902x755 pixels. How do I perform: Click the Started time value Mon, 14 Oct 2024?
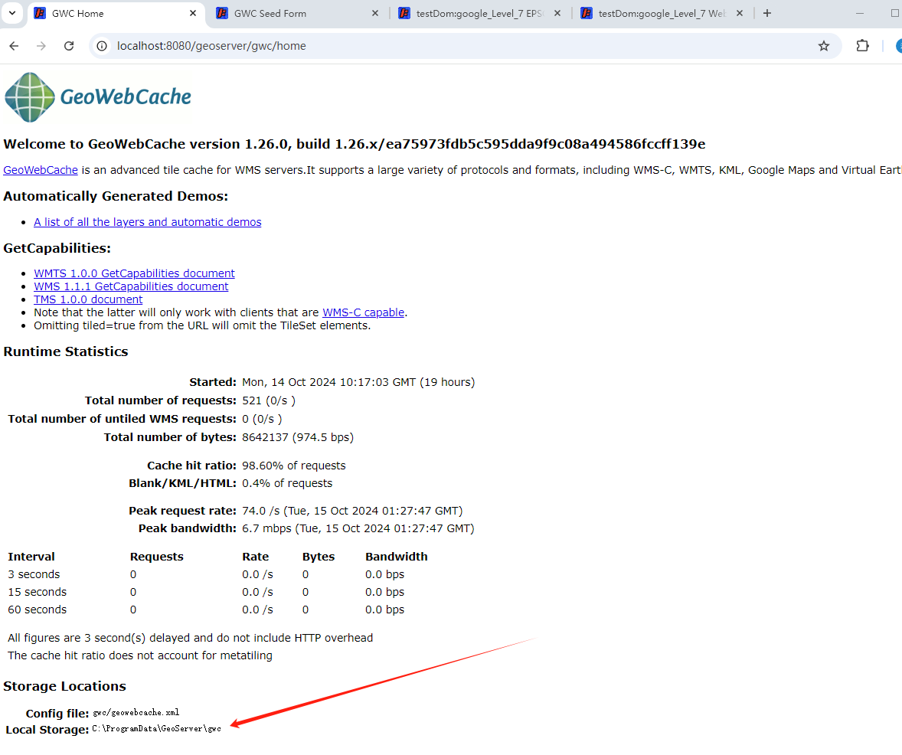click(358, 382)
